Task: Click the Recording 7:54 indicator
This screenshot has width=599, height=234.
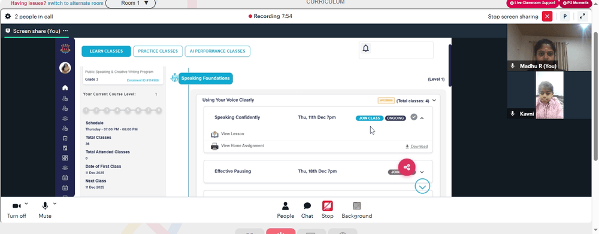Action: (271, 16)
